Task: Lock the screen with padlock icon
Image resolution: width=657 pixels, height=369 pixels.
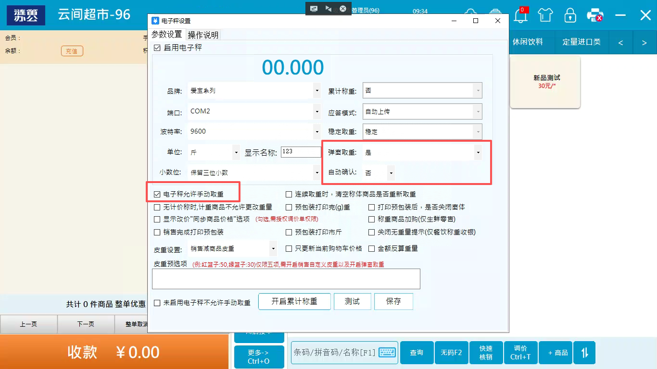Action: [x=570, y=15]
